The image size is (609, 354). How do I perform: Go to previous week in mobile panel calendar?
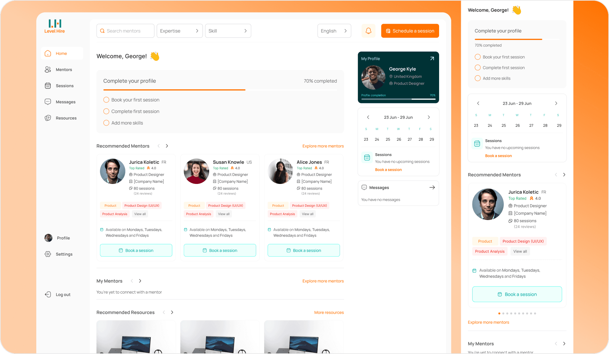click(x=478, y=103)
